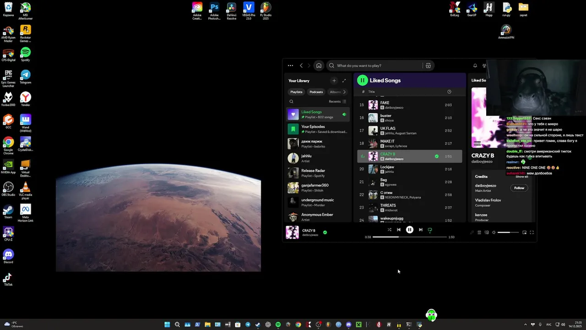
Task: Show more library filters with chevron
Action: pyautogui.click(x=344, y=92)
